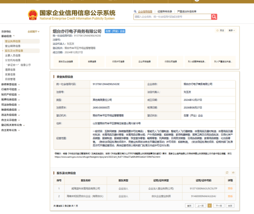Collapse the 基础信息 section
The height and width of the screenshot is (214, 254).
(x=8, y=36)
